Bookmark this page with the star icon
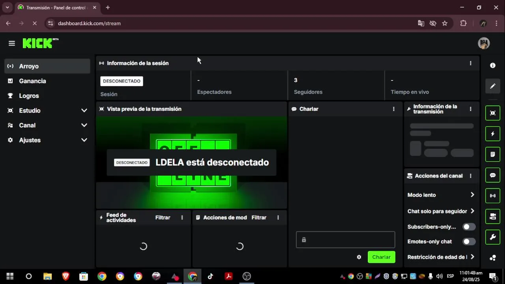 coord(445,23)
